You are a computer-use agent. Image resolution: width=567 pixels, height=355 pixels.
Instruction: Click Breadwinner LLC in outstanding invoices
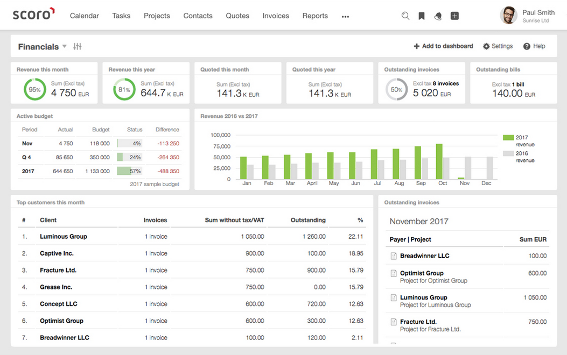click(x=424, y=256)
